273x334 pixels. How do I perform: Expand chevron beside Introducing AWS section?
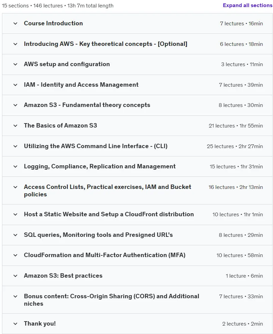pyautogui.click(x=15, y=44)
